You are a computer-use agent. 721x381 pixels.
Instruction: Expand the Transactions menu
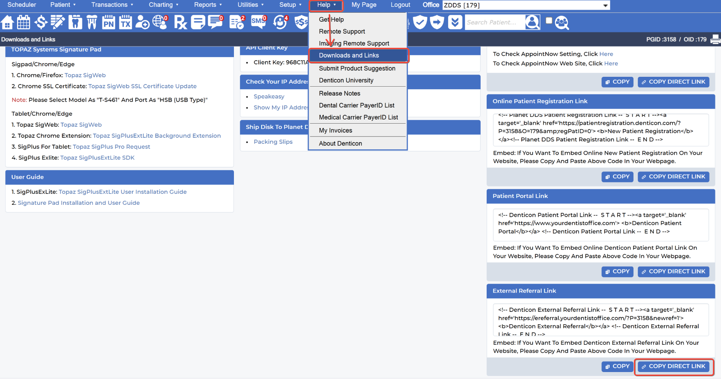[x=112, y=5]
